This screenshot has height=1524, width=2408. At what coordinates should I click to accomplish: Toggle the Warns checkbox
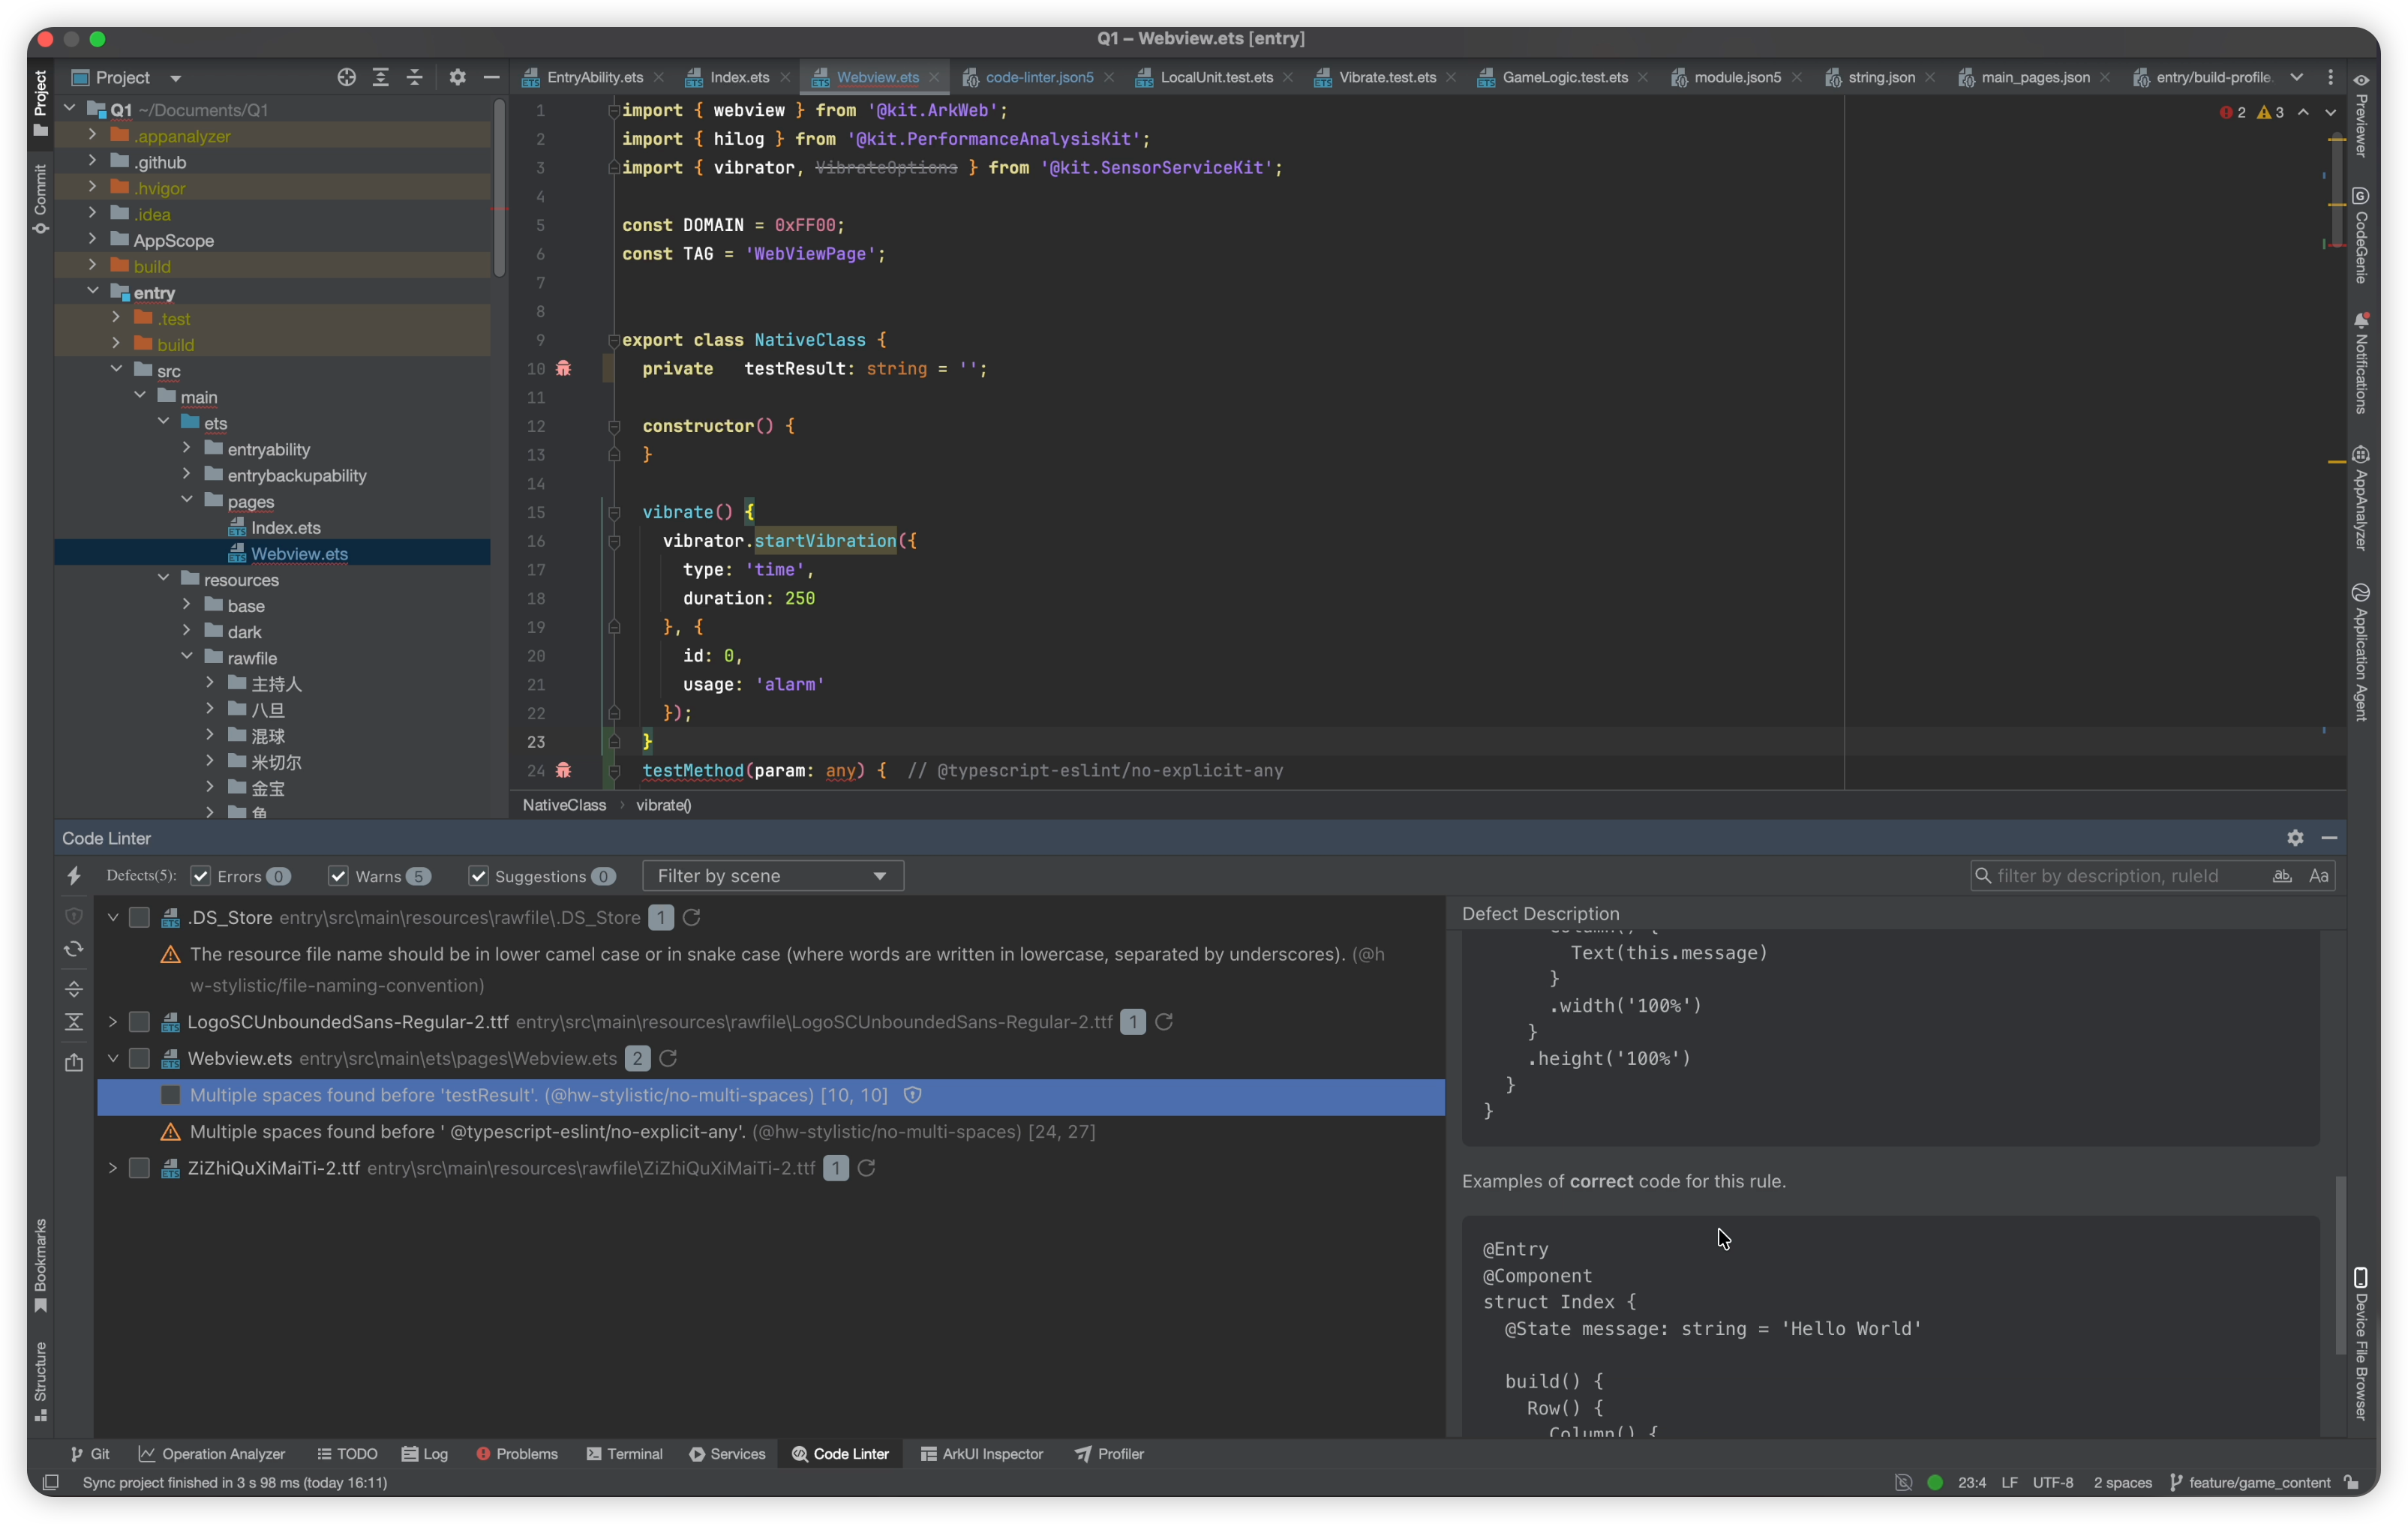338,876
